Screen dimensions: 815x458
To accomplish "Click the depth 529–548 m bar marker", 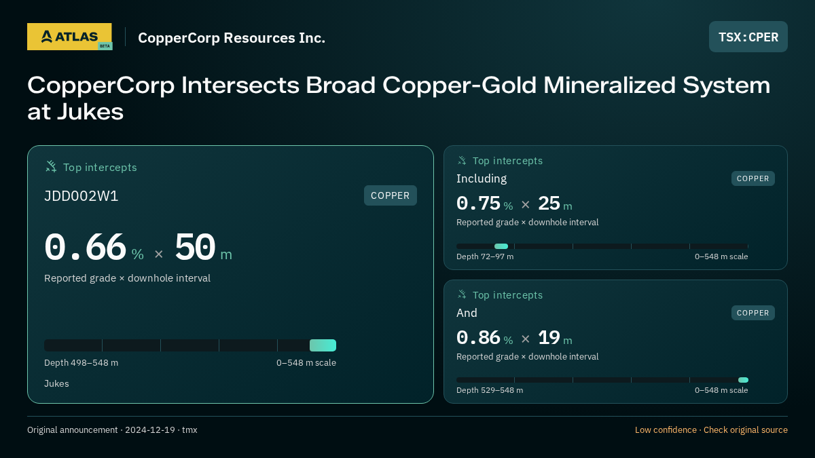I will (743, 380).
